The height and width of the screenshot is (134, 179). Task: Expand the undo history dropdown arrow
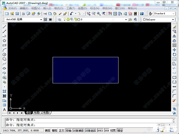[x=75, y=14]
